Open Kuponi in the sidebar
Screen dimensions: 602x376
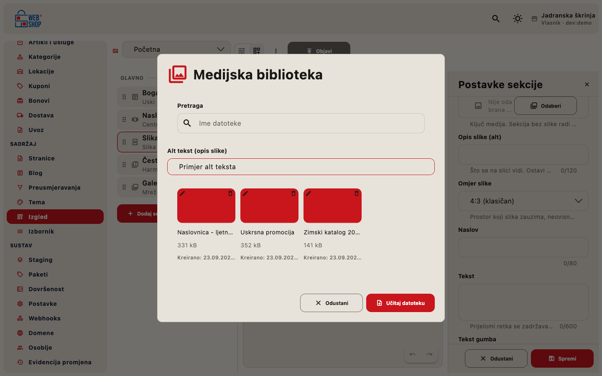click(x=55, y=86)
